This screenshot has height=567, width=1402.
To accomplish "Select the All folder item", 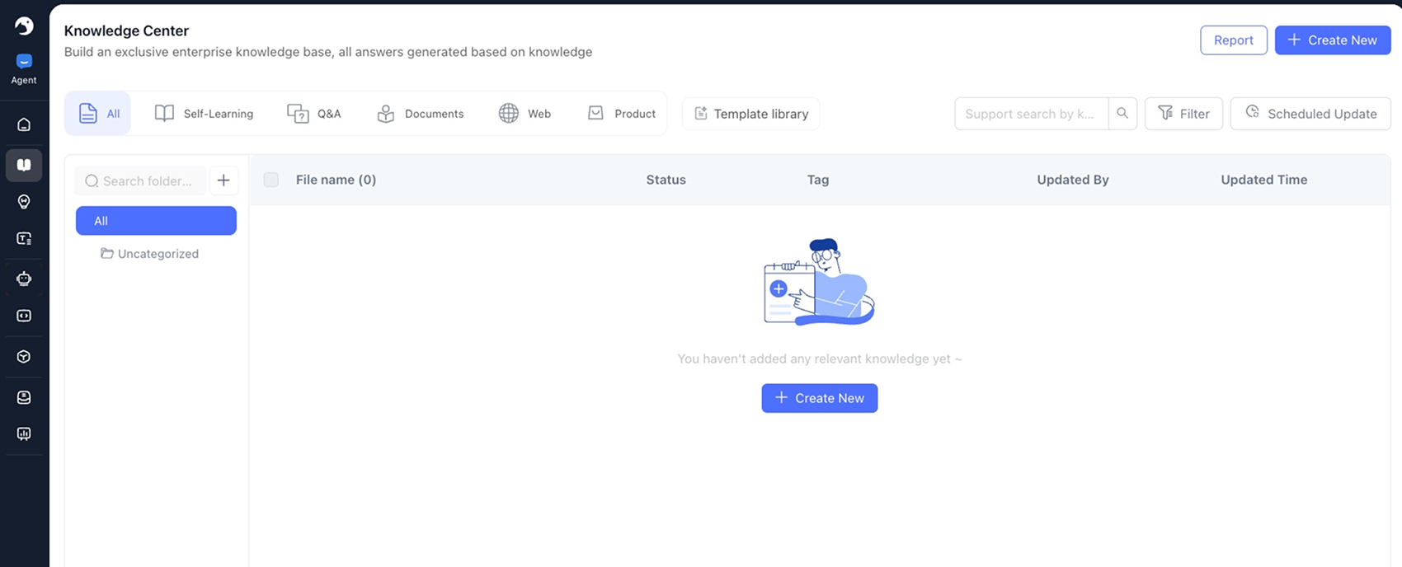I will pyautogui.click(x=156, y=221).
